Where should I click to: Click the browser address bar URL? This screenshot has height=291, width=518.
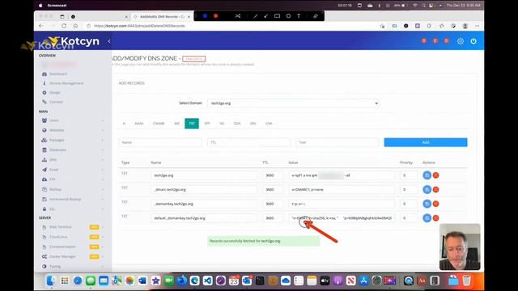pos(139,26)
